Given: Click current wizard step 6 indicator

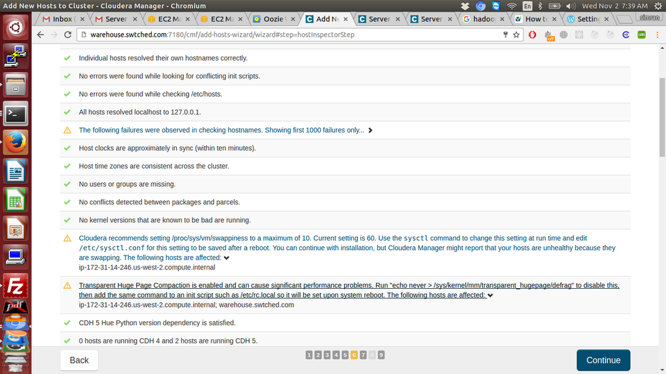Looking at the screenshot, I should click(354, 355).
